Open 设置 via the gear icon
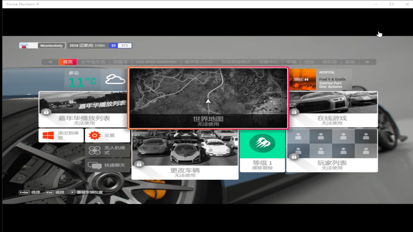This screenshot has width=413, height=232. 95,135
